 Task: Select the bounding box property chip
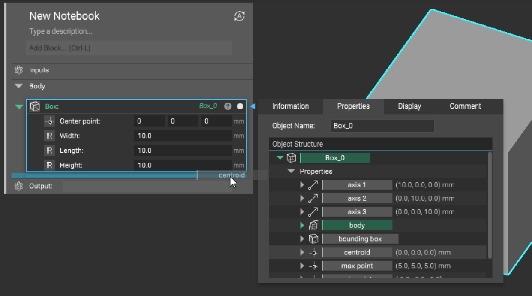[x=360, y=239]
